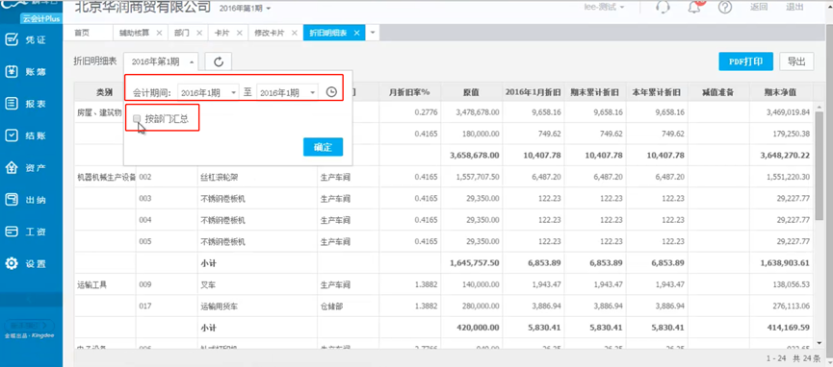Click the 房屋、建筑物 category cell
833x367 pixels.
(99, 112)
